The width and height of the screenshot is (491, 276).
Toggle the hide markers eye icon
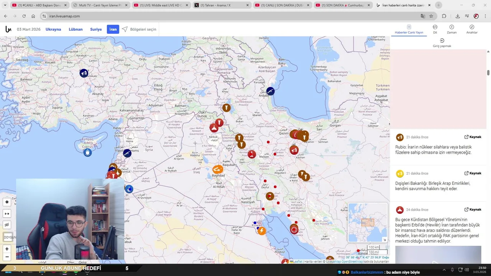(x=7, y=225)
